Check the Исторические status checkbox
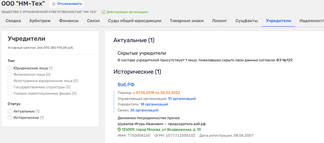 (x=10, y=118)
